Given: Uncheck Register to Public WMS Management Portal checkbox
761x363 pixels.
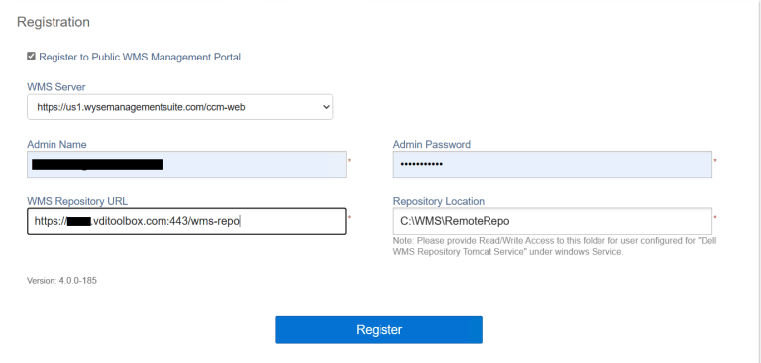Looking at the screenshot, I should (x=31, y=57).
